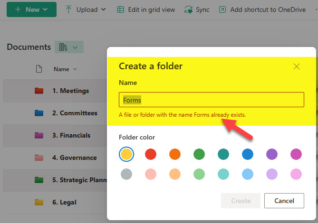
Task: Click the Sync icon
Action: tap(188, 9)
